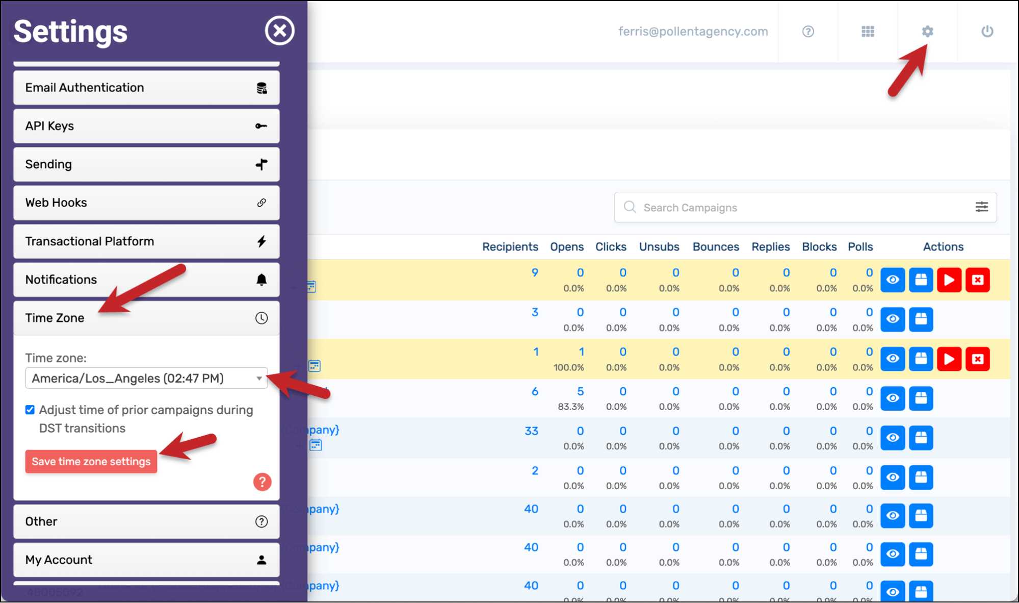Click the power logout icon
The image size is (1019, 603).
click(x=987, y=32)
